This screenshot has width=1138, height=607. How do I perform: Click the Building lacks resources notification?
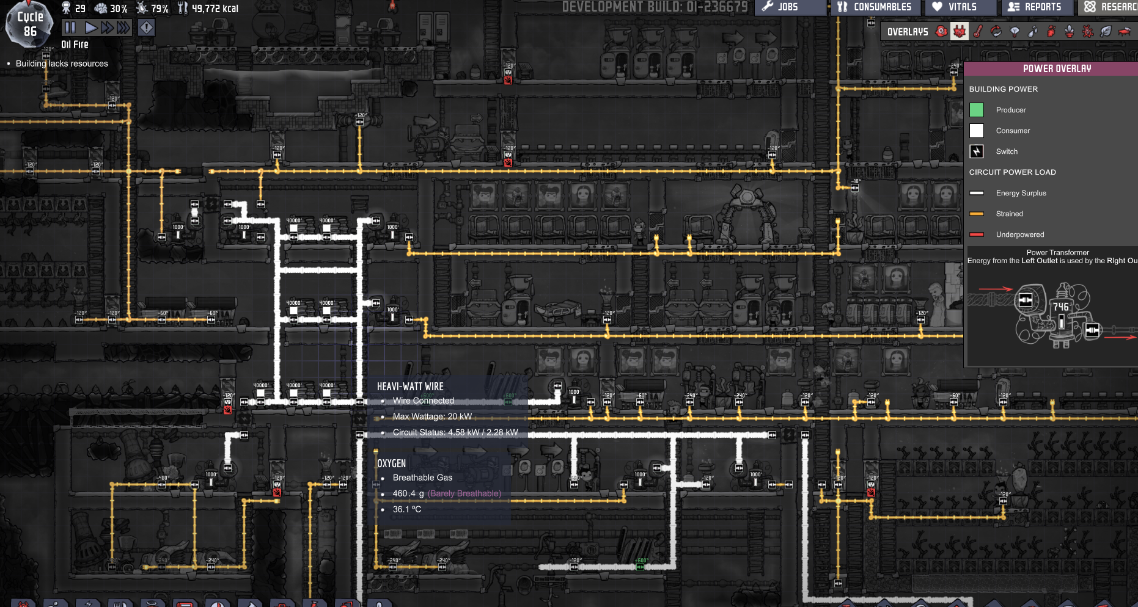(x=62, y=64)
